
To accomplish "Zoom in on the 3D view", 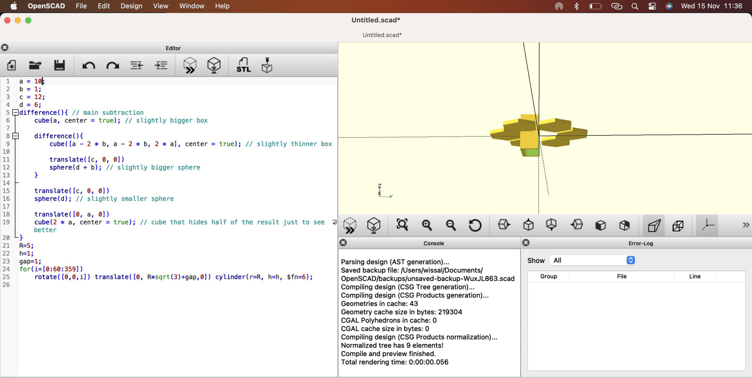I will click(427, 225).
